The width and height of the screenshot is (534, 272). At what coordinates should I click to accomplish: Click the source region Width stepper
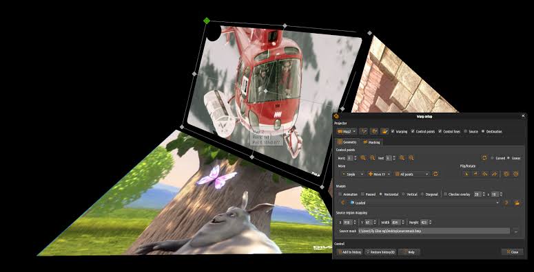click(x=402, y=222)
